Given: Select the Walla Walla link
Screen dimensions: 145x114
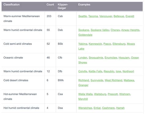Looking at the screenshot, I should [85, 94].
